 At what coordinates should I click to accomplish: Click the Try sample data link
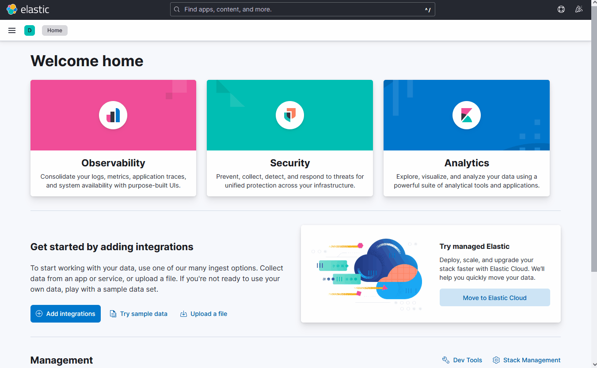(144, 314)
